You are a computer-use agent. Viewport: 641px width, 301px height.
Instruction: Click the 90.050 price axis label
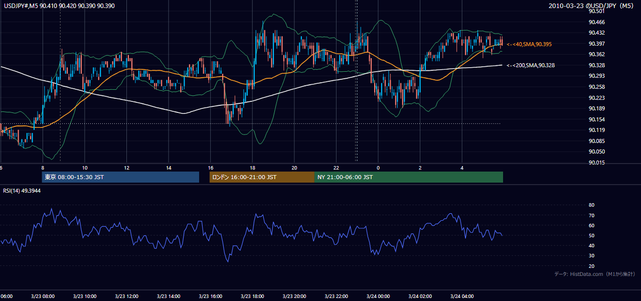click(x=596, y=152)
